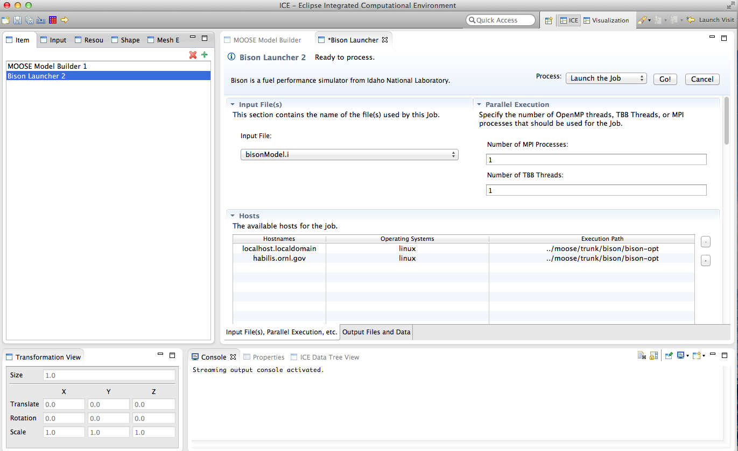Open the ICE Data Tree View tab
Viewport: 738px width, 451px height.
[325, 357]
